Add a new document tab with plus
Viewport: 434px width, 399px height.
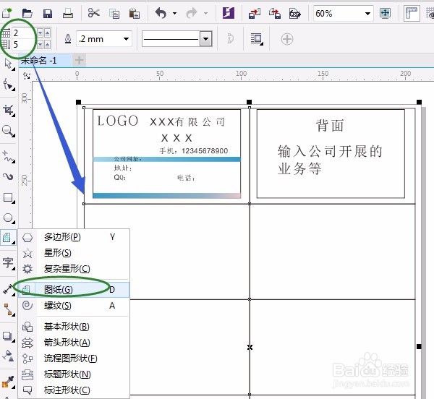(79, 60)
